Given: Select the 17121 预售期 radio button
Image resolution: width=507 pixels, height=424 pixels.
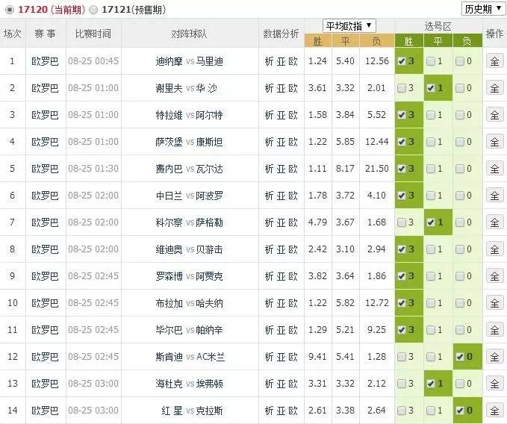Looking at the screenshot, I should [x=93, y=10].
